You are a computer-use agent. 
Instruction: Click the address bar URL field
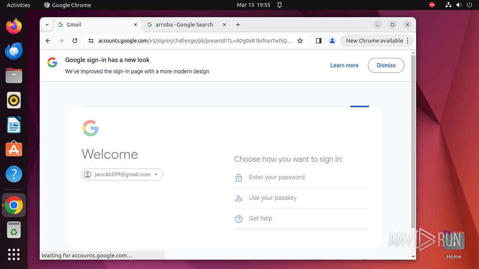(x=195, y=41)
